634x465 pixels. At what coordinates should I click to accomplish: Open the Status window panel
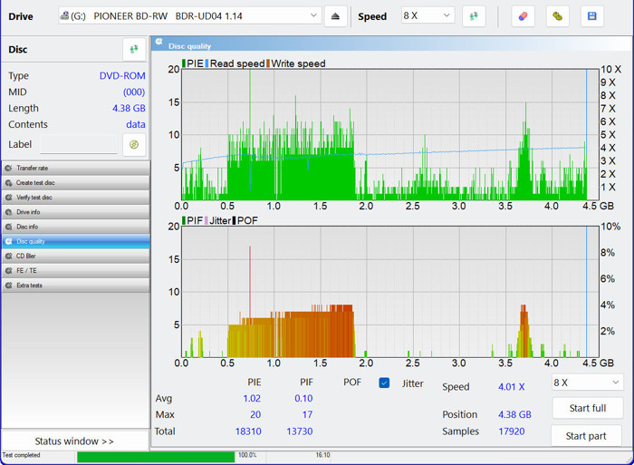75,441
